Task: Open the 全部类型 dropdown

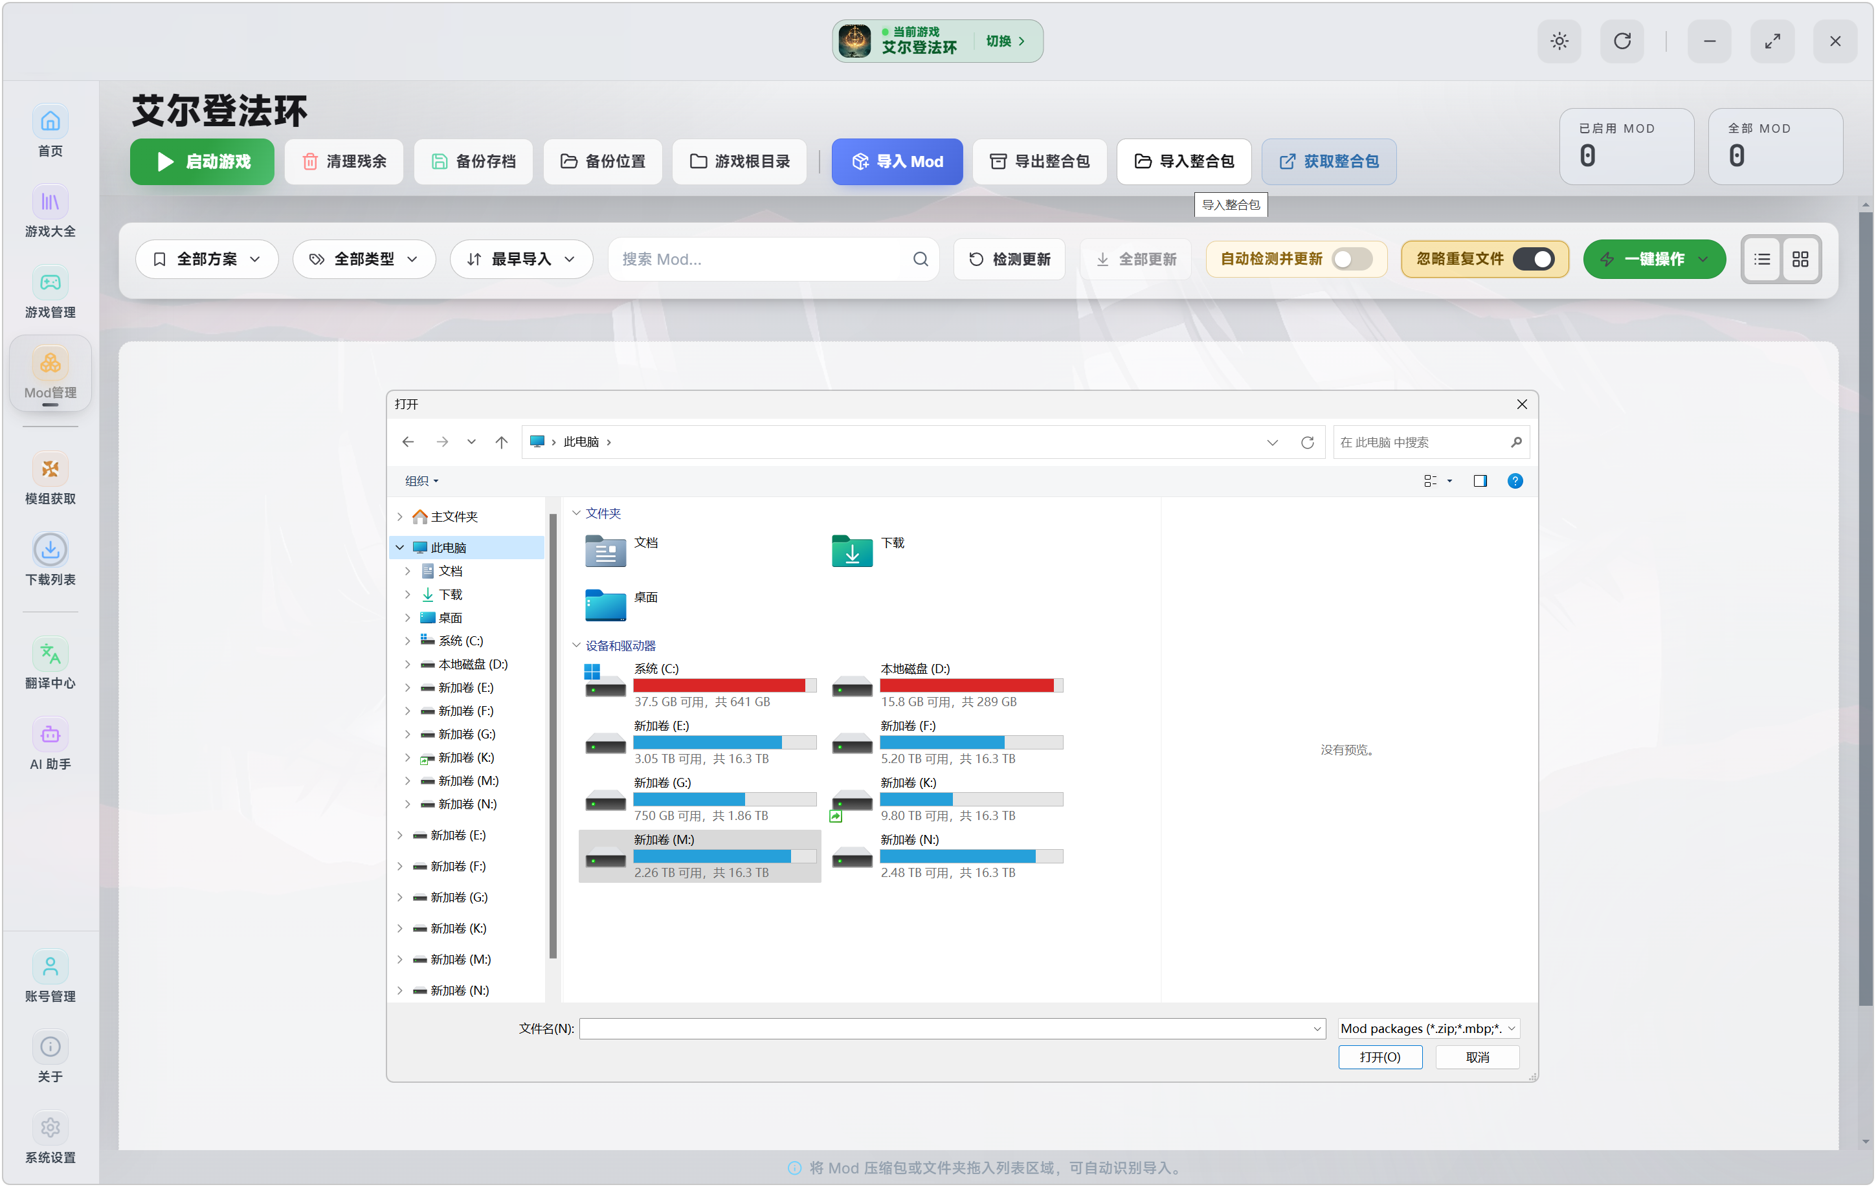Action: pyautogui.click(x=364, y=260)
